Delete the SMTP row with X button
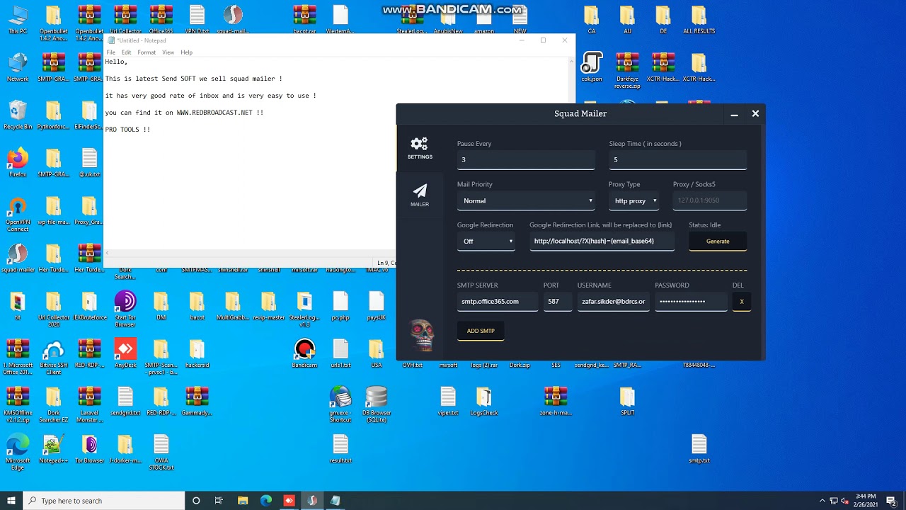The width and height of the screenshot is (906, 510). [741, 302]
